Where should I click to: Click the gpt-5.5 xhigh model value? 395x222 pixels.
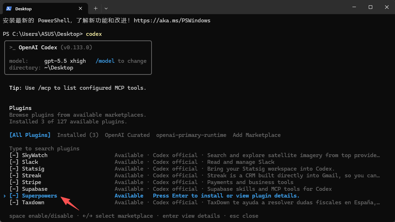coord(65,61)
